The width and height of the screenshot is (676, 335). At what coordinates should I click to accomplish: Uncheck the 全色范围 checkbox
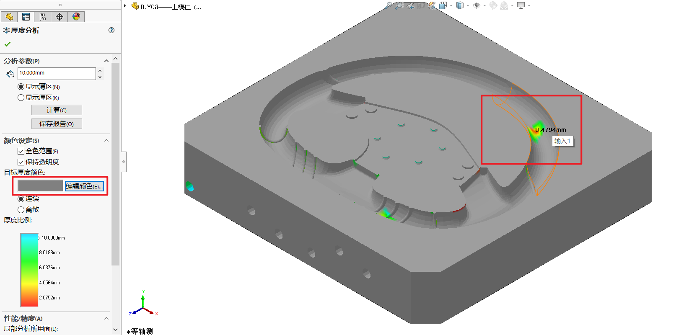tap(21, 151)
